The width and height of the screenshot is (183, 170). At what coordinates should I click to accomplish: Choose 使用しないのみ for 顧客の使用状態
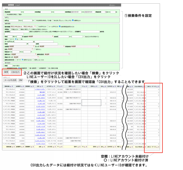tap(33, 60)
